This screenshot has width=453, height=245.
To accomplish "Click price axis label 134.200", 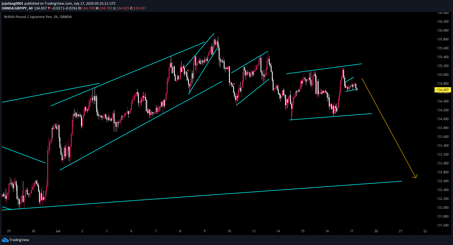I will pyautogui.click(x=443, y=110).
